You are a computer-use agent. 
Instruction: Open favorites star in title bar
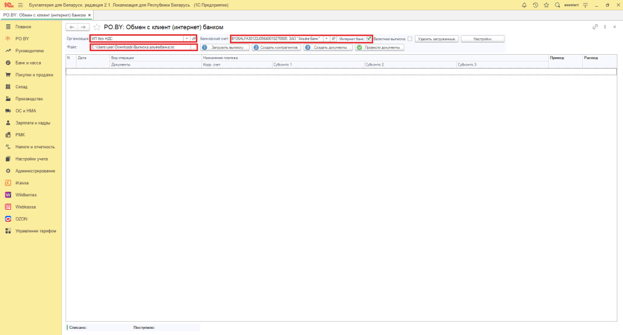tap(546, 5)
